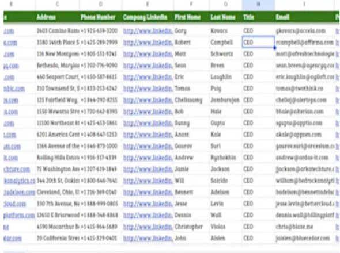The width and height of the screenshot is (340, 253).
Task: Click email bhale@alterian.com
Action: click(x=300, y=112)
